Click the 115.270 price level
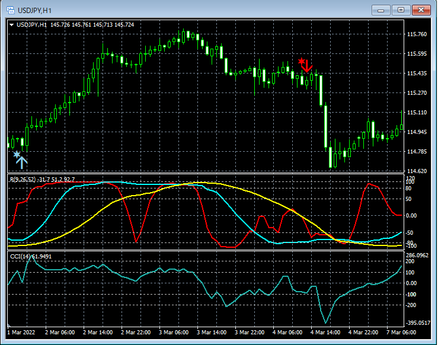Viewport: 438px width, 345px height. click(417, 92)
